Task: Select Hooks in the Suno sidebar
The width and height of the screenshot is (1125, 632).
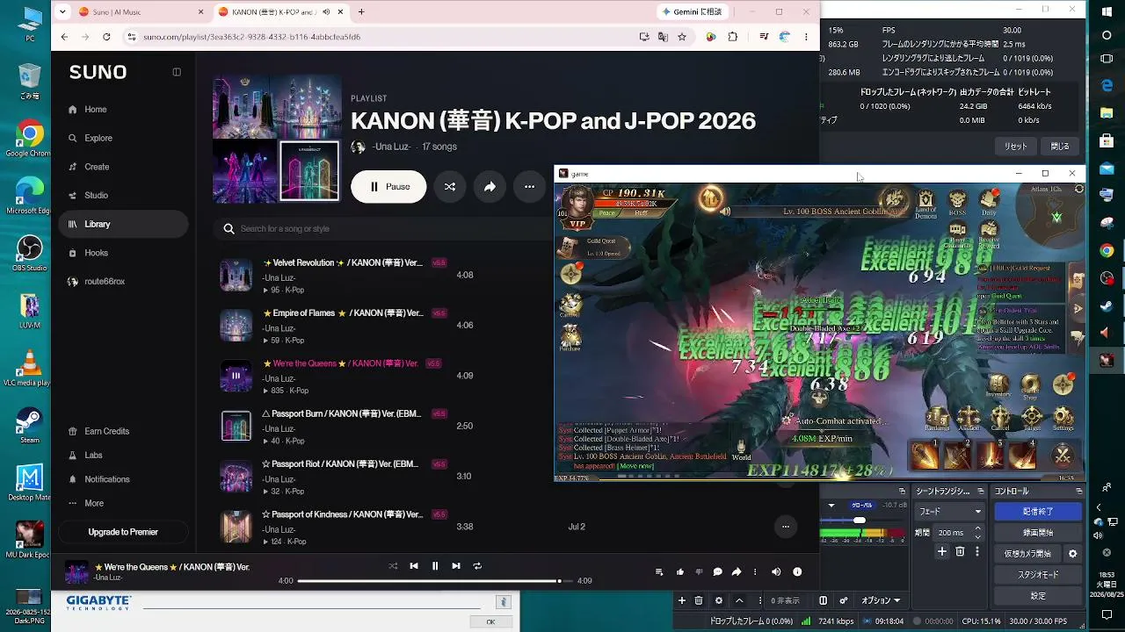Action: tap(97, 253)
